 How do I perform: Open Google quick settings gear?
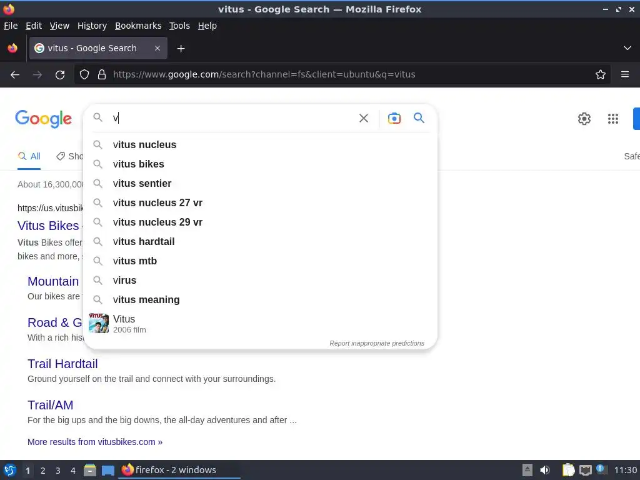point(584,119)
